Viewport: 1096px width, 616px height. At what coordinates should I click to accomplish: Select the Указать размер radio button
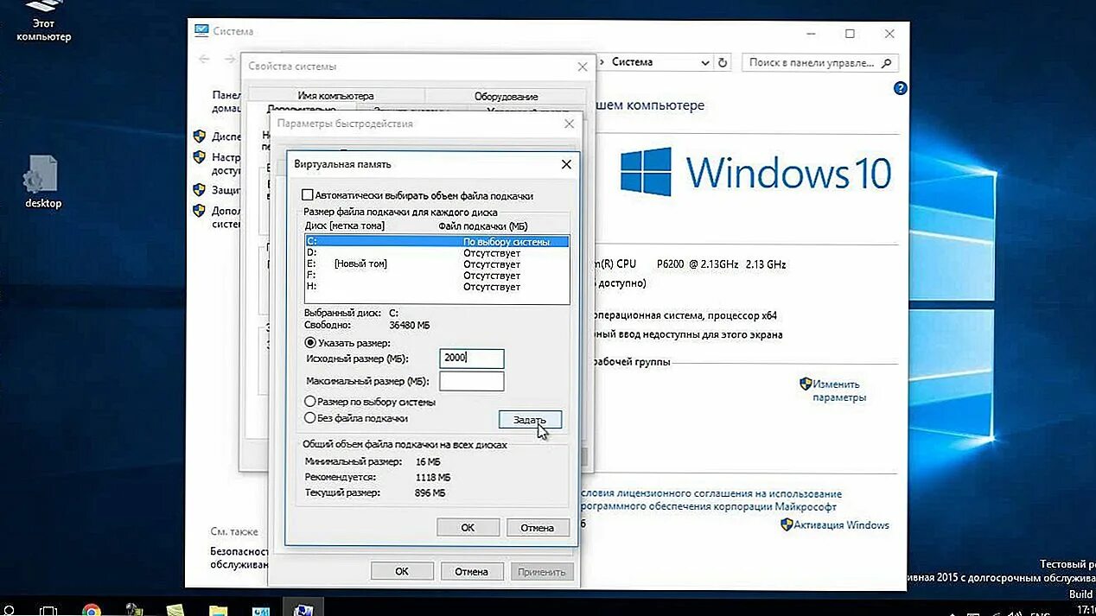(309, 343)
